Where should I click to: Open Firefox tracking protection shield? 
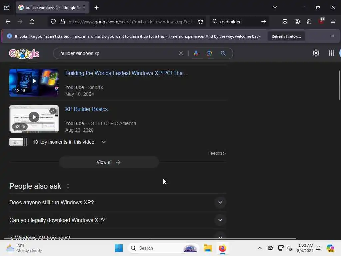point(53,22)
